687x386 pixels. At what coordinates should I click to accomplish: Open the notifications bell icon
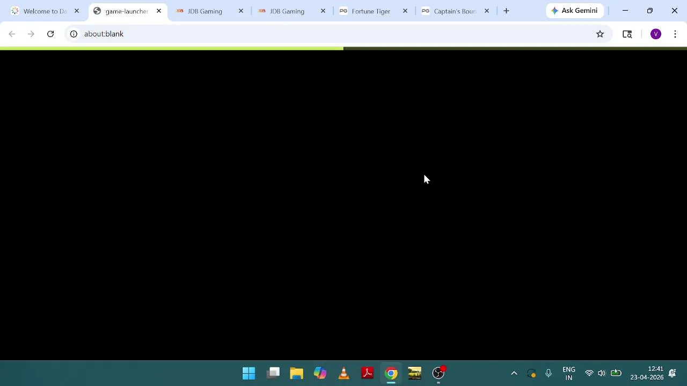click(x=672, y=373)
